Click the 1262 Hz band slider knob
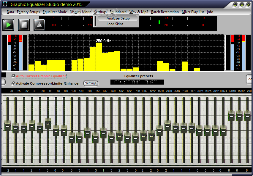Image resolution: width=253 pixels, height=176 pixels. tap(151, 135)
